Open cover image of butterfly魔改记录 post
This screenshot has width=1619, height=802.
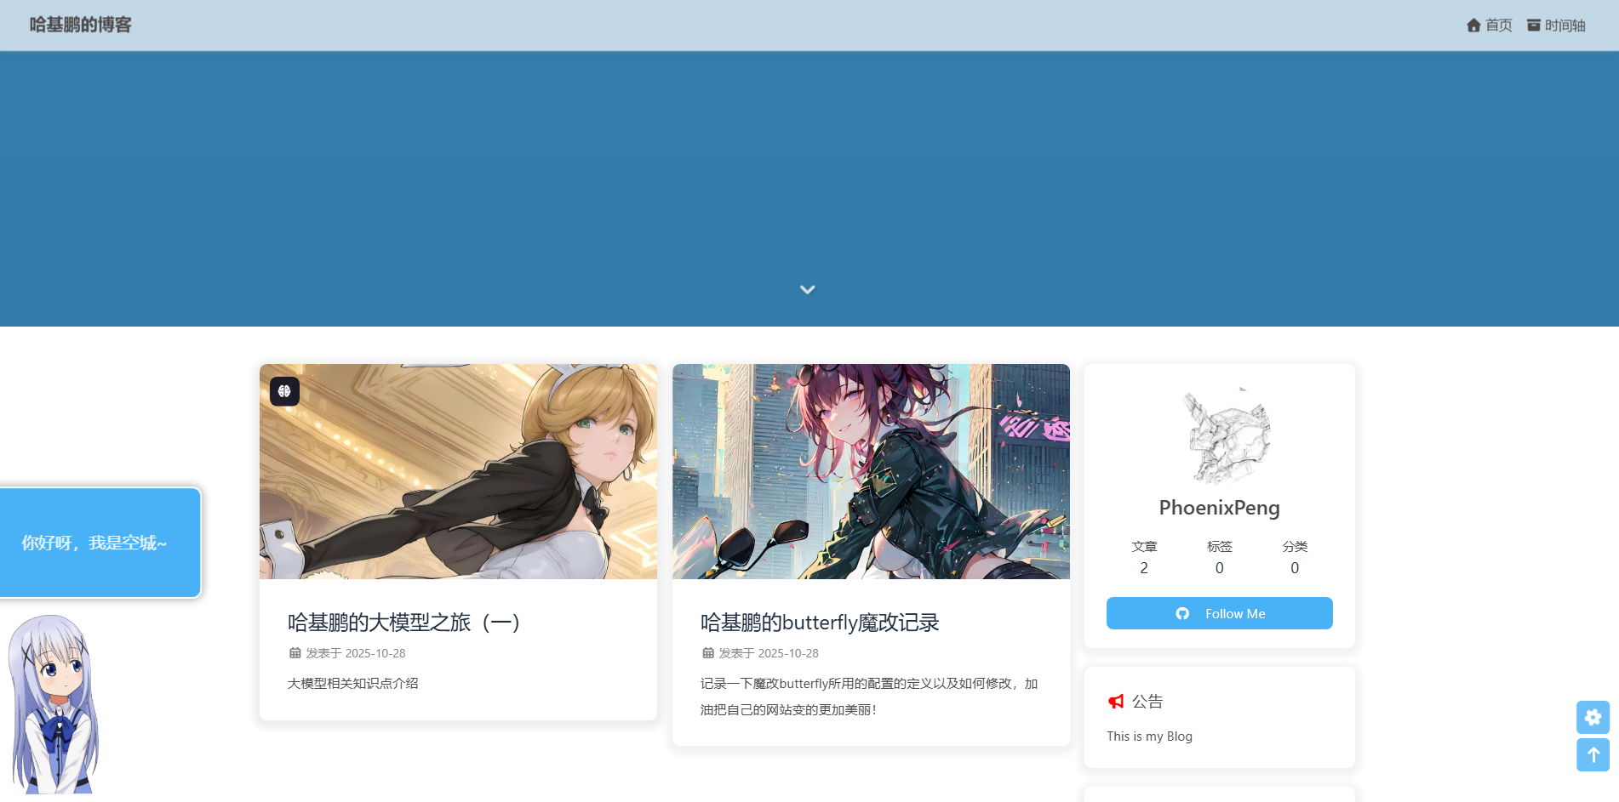point(871,471)
